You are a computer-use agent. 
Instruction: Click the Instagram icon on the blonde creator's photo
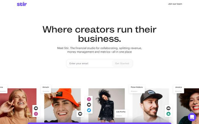pyautogui.click(x=36, y=114)
